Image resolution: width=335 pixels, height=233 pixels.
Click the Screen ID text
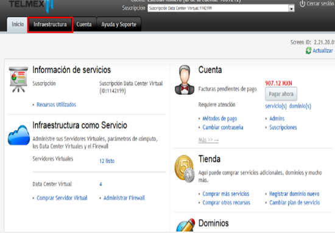pyautogui.click(x=312, y=42)
